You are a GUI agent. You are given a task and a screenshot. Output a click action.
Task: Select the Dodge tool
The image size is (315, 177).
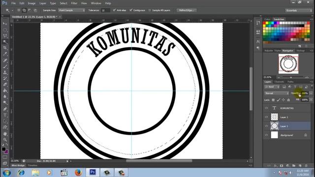click(5, 103)
